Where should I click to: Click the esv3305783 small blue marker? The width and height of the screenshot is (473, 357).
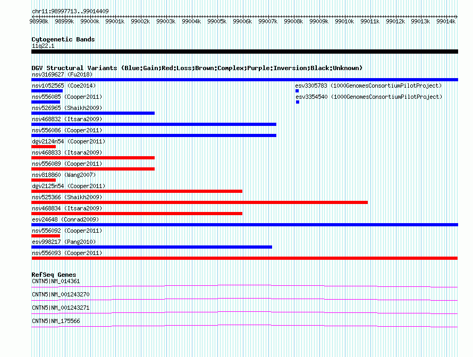[297, 91]
